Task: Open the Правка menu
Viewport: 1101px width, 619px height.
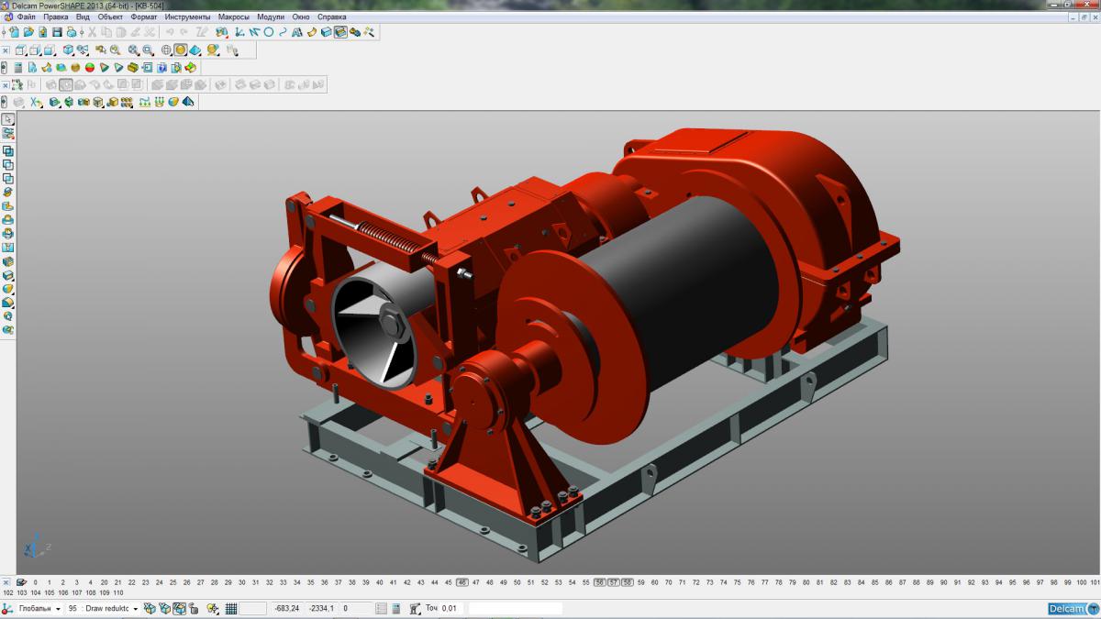Action: (x=56, y=17)
